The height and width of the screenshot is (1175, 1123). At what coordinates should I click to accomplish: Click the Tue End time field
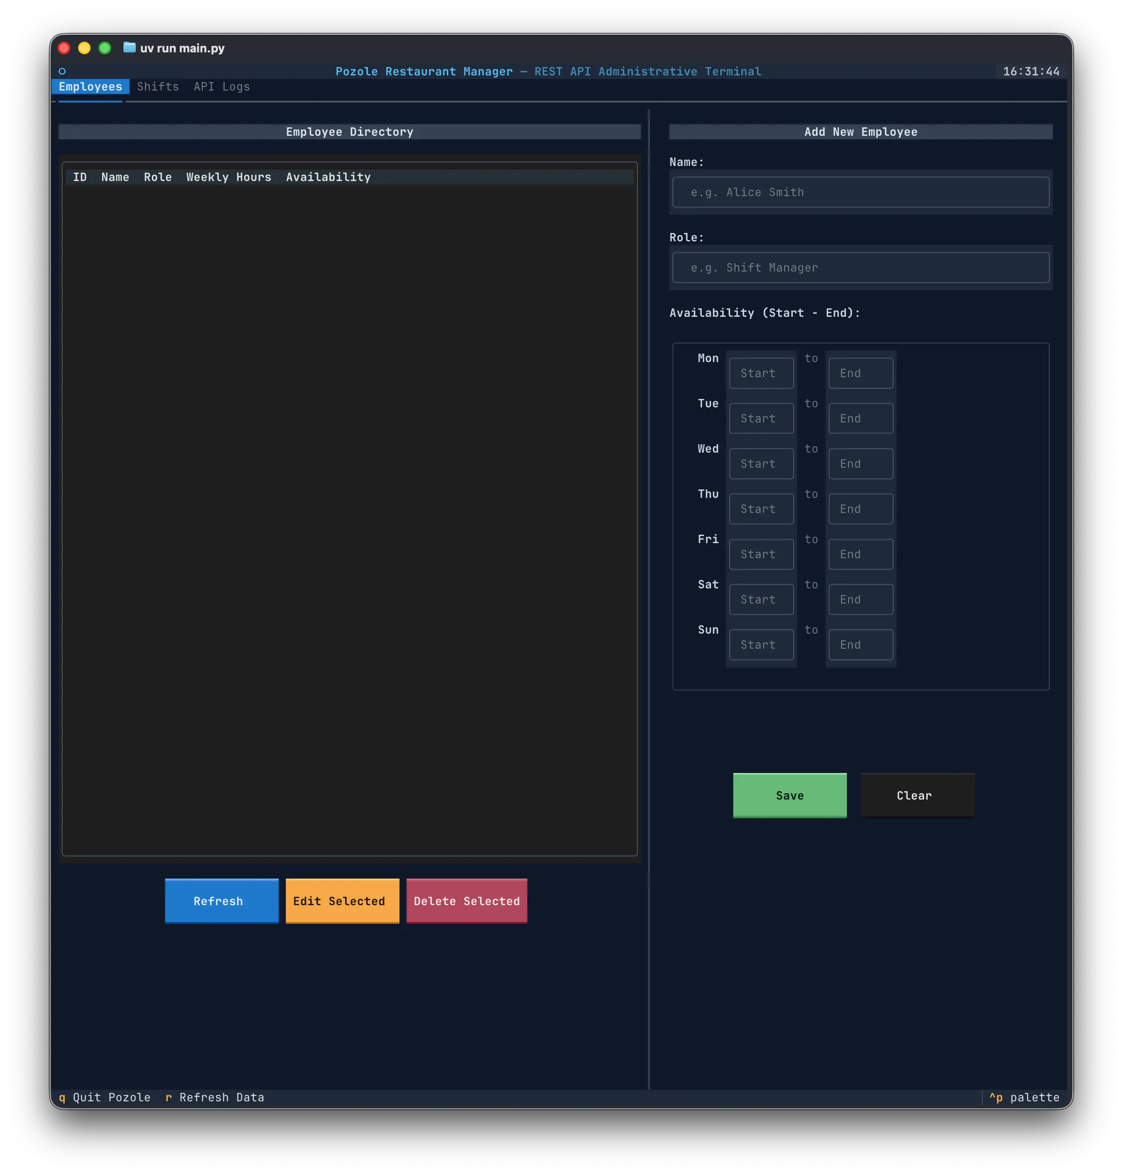click(x=861, y=418)
